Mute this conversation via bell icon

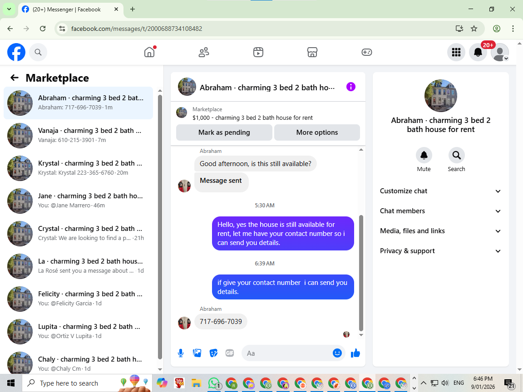click(x=424, y=155)
